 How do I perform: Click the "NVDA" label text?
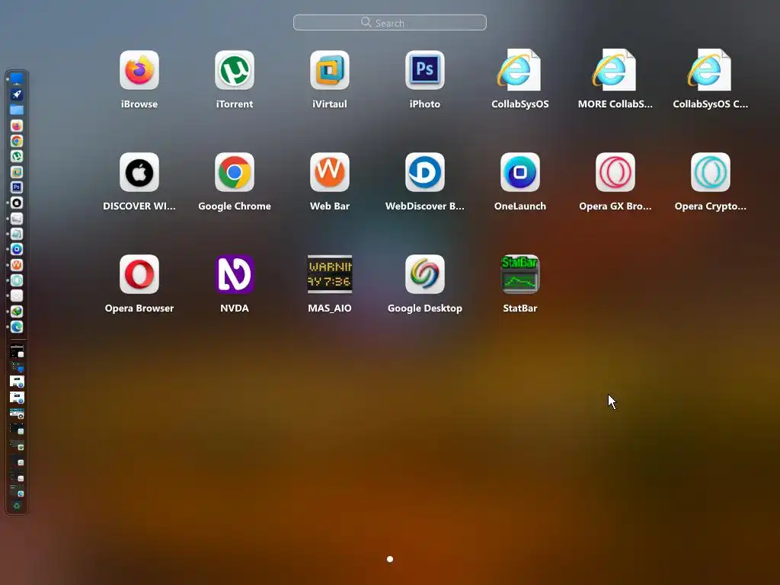pyautogui.click(x=235, y=308)
